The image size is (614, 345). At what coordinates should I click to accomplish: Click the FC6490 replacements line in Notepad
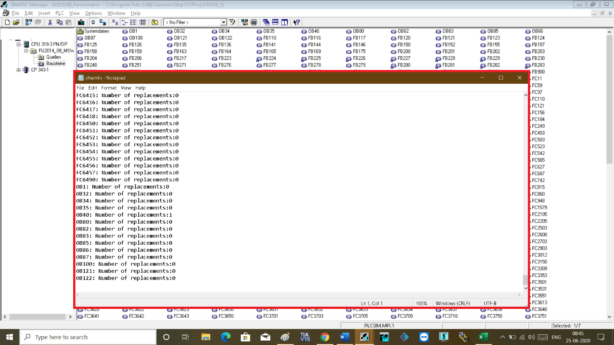127,180
